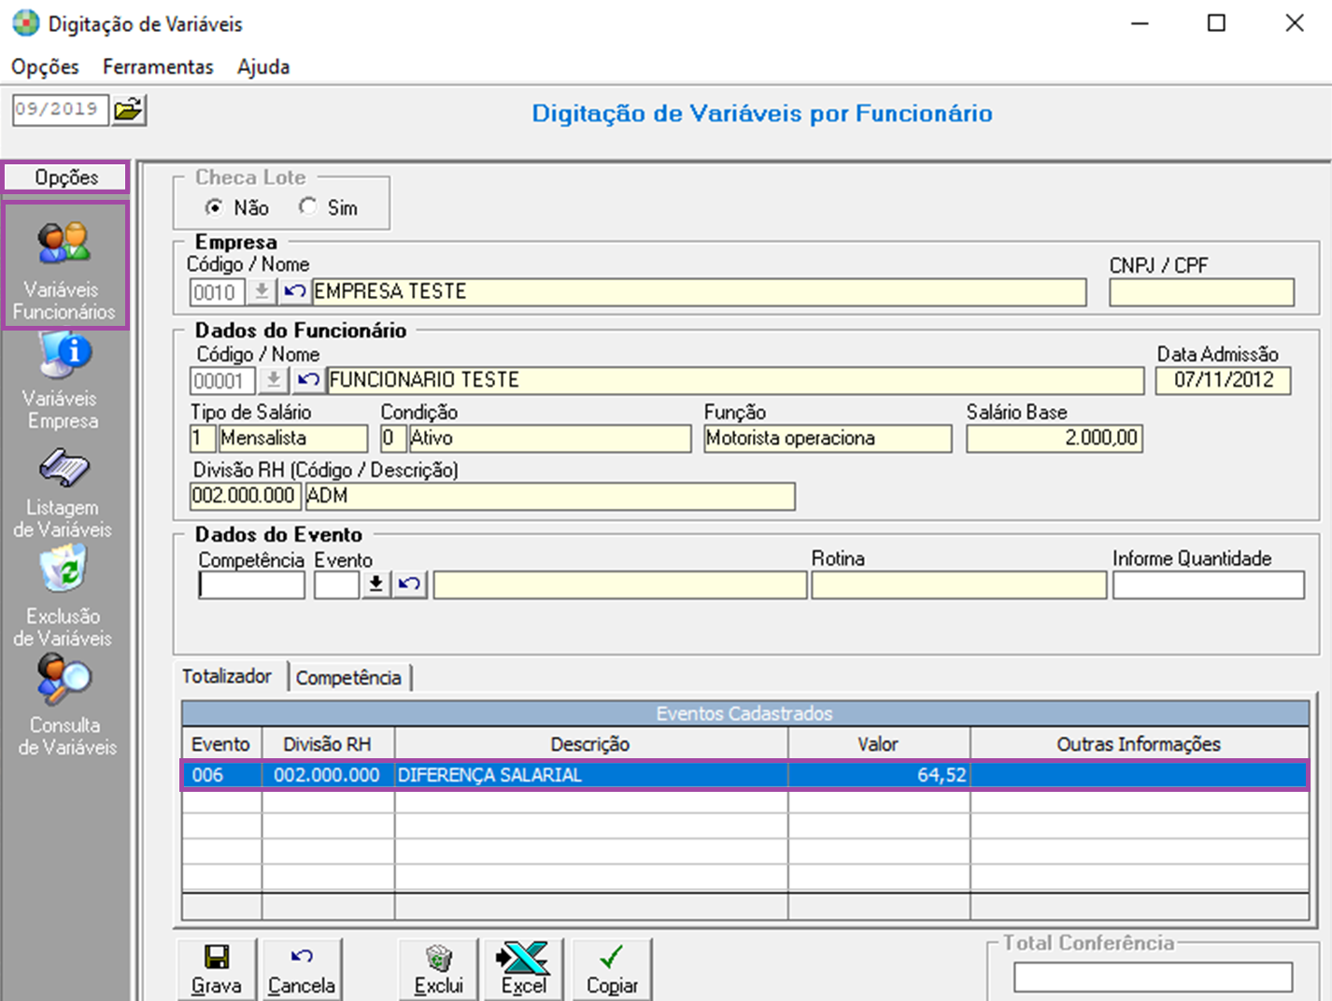Screen dimensions: 1332x1001
Task: Open Evento lookup dropdown arrow
Action: 376,584
